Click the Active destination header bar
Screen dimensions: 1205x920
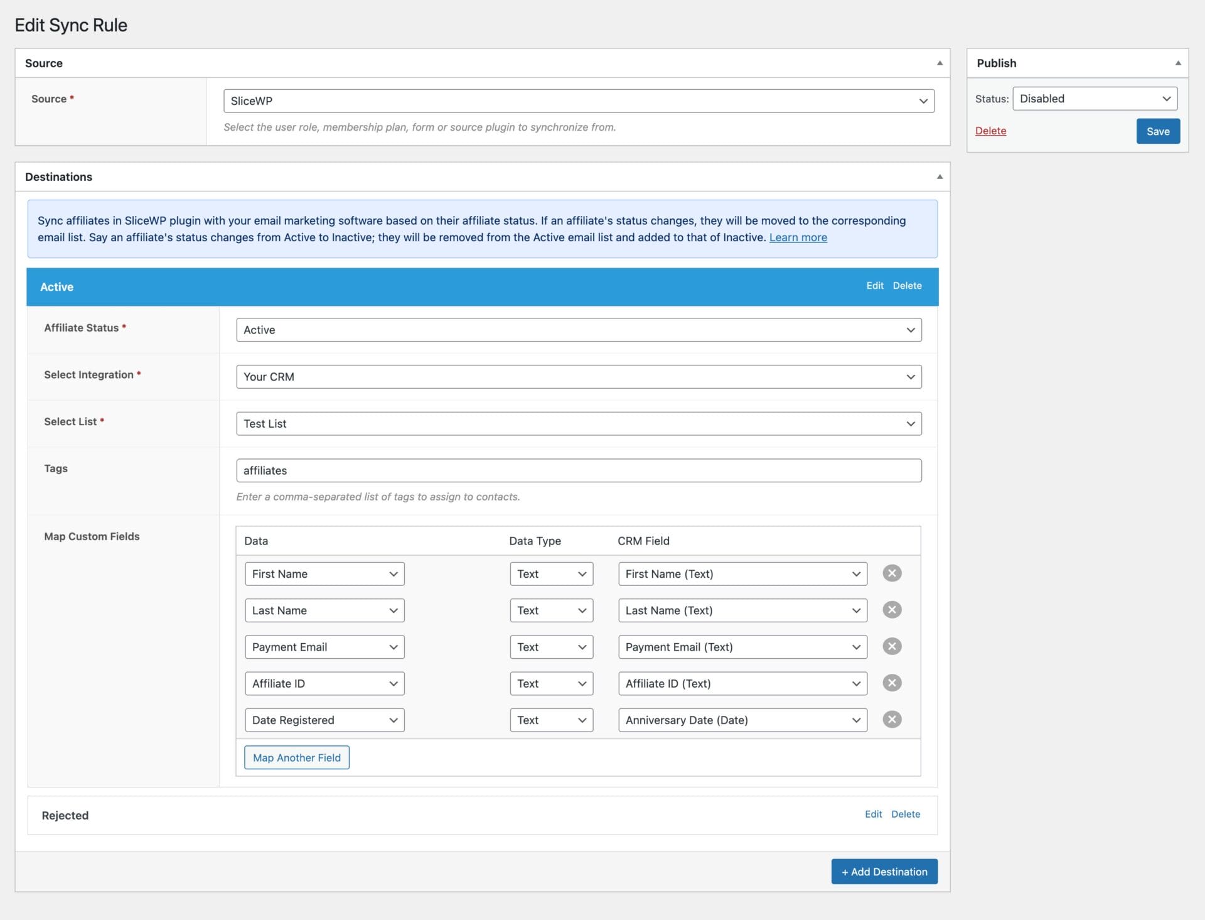click(439, 287)
